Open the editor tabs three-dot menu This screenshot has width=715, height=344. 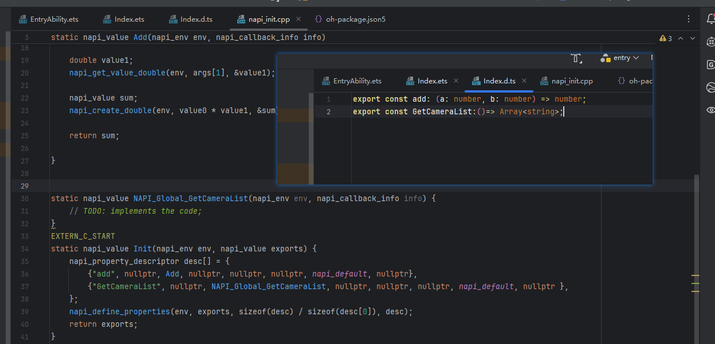point(689,19)
